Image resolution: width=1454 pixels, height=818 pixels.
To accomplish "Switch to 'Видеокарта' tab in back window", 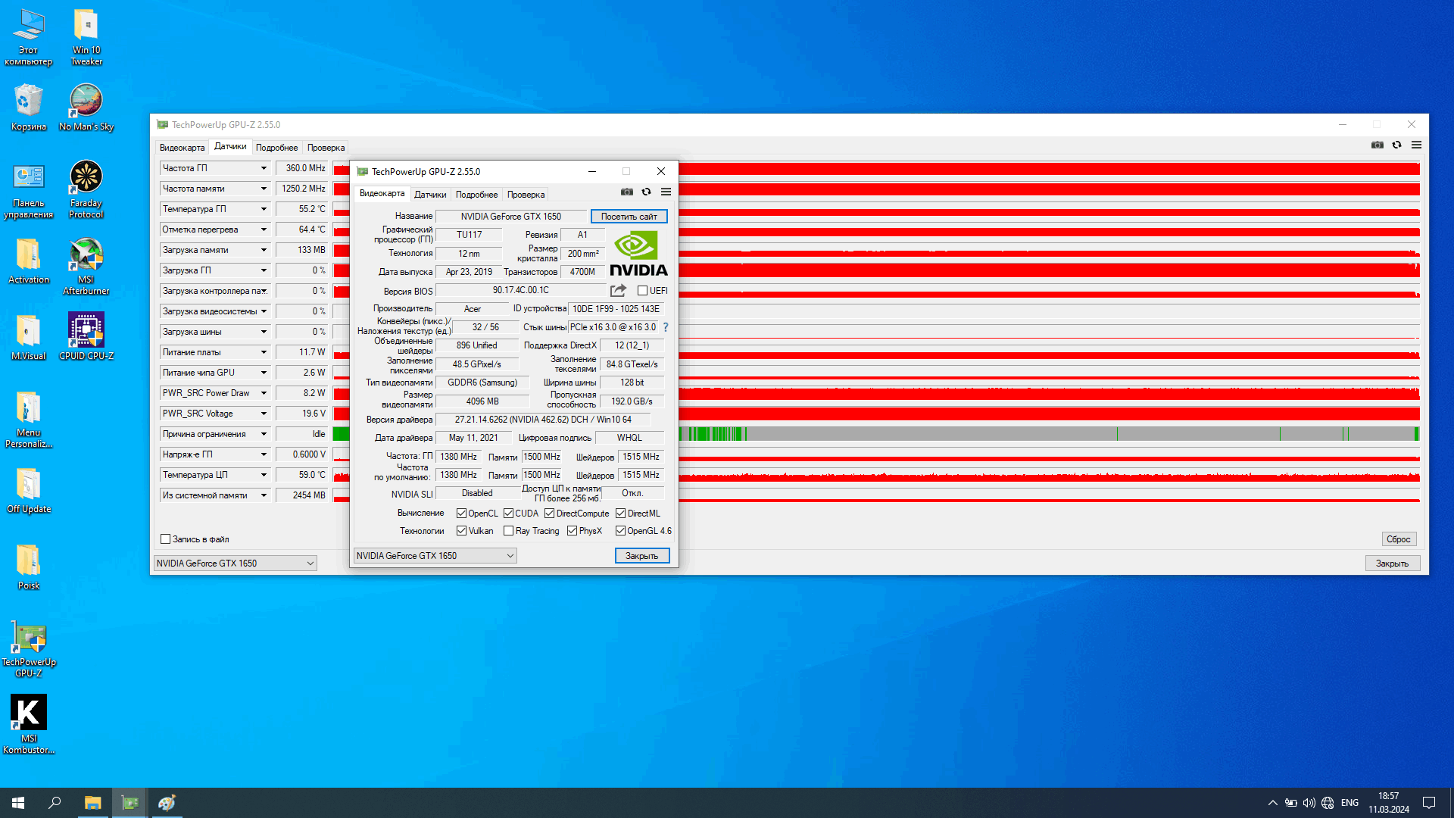I will click(182, 148).
